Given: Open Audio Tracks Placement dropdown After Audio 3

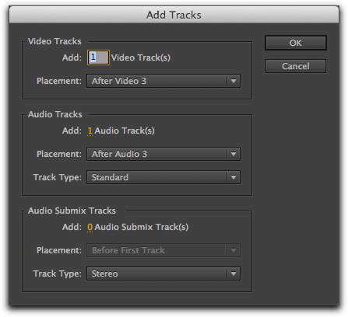Looking at the screenshot, I should pos(163,154).
